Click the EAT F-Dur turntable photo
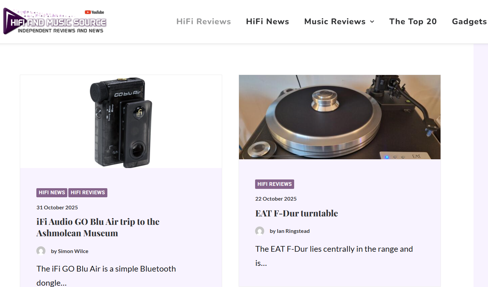Image resolution: width=488 pixels, height=287 pixels. [x=340, y=117]
